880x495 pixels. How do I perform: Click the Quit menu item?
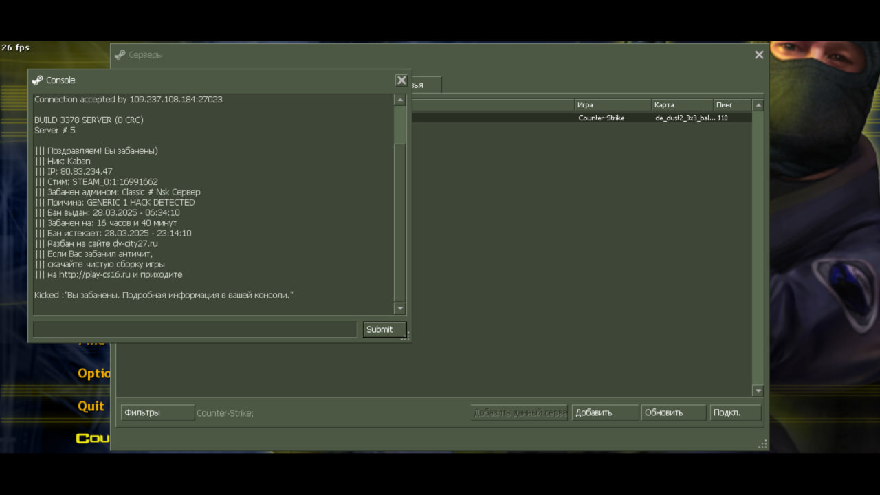tap(91, 406)
